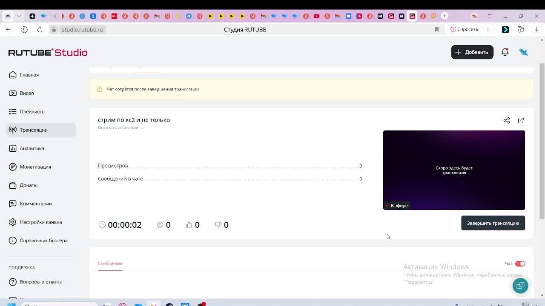Click the stream timer clock icon
The height and width of the screenshot is (306, 545).
tap(102, 225)
